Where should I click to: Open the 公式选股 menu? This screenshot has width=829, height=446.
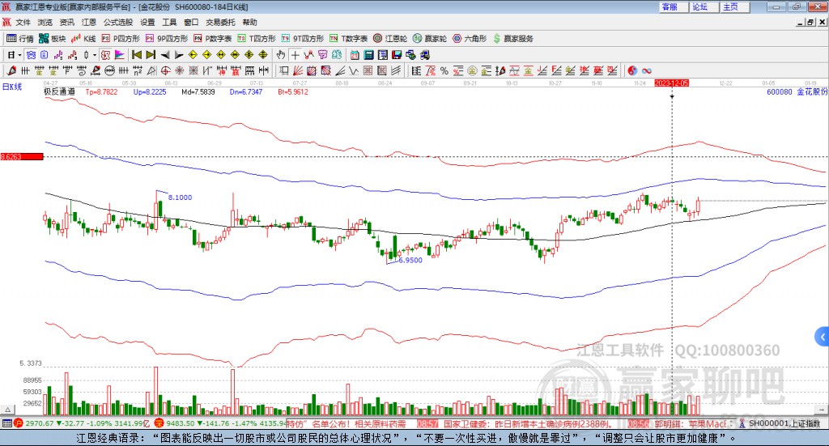pos(117,22)
